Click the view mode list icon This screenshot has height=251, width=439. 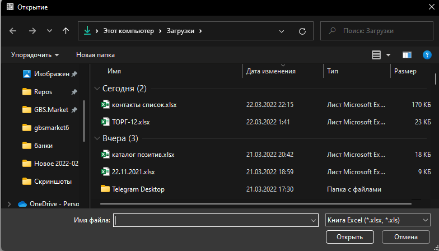[x=376, y=55]
